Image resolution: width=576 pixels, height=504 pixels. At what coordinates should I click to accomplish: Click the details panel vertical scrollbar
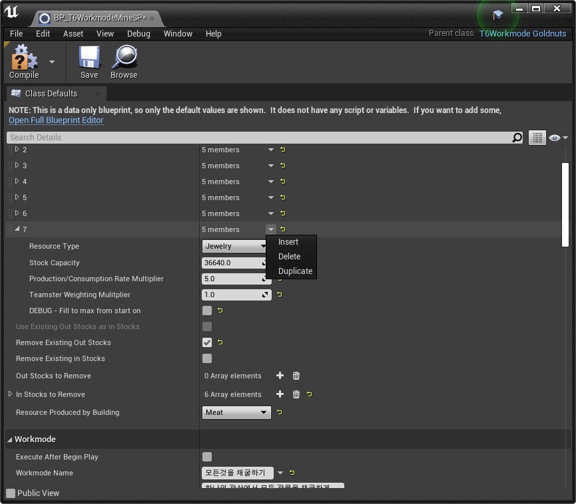565,205
